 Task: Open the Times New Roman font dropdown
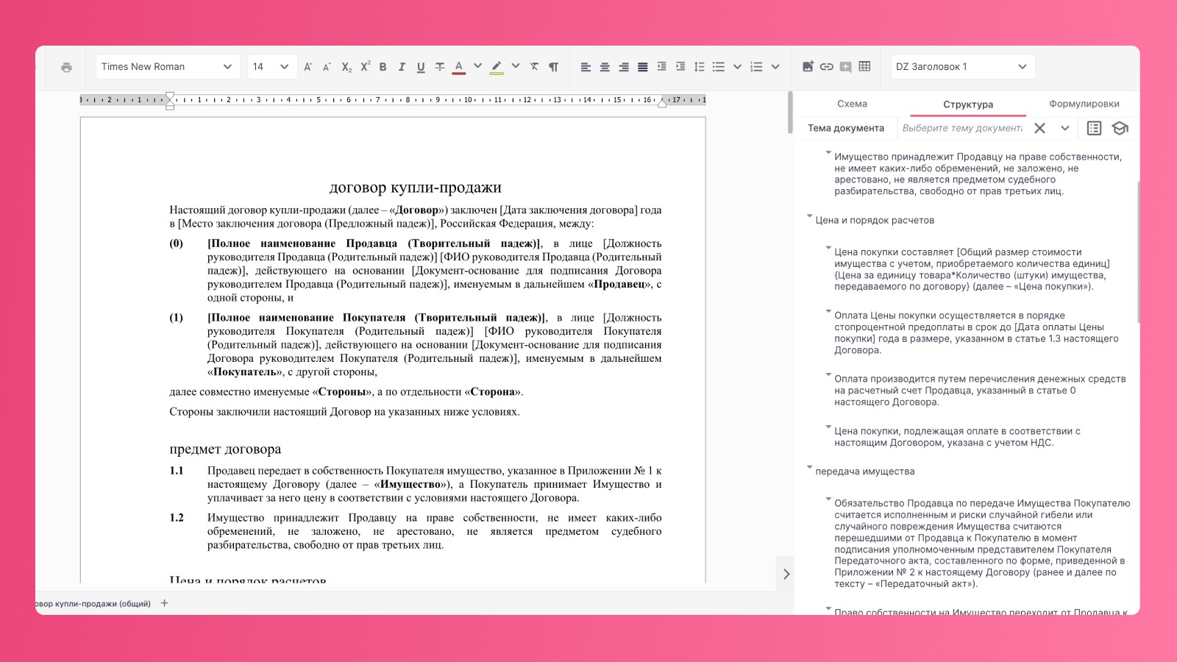tap(167, 67)
